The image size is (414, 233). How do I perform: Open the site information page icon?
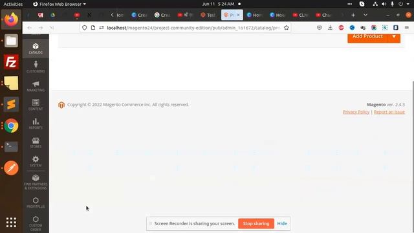[x=93, y=28]
